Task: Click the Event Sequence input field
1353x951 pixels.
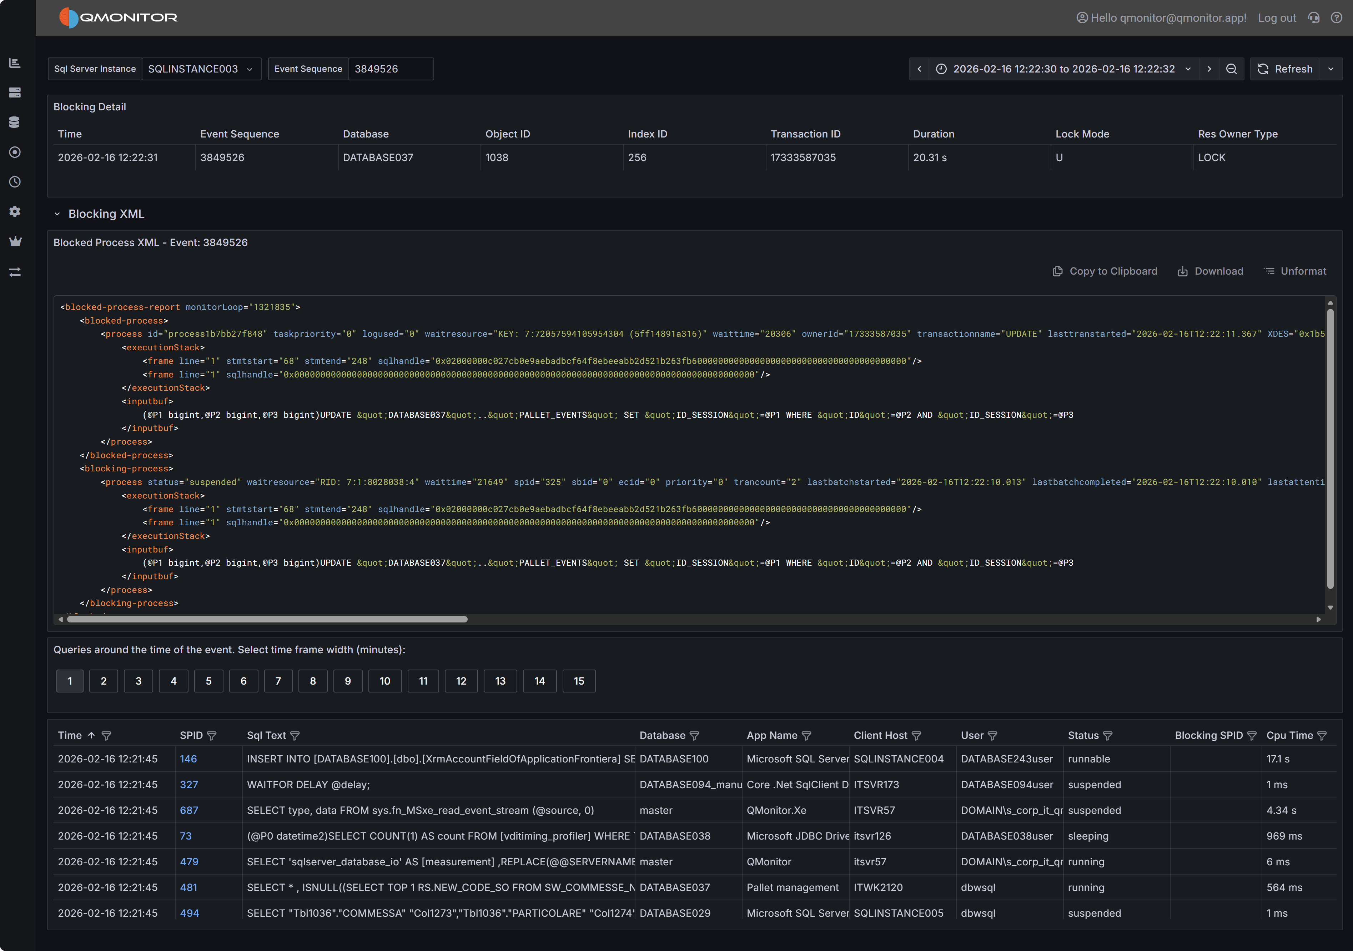Action: click(x=390, y=69)
